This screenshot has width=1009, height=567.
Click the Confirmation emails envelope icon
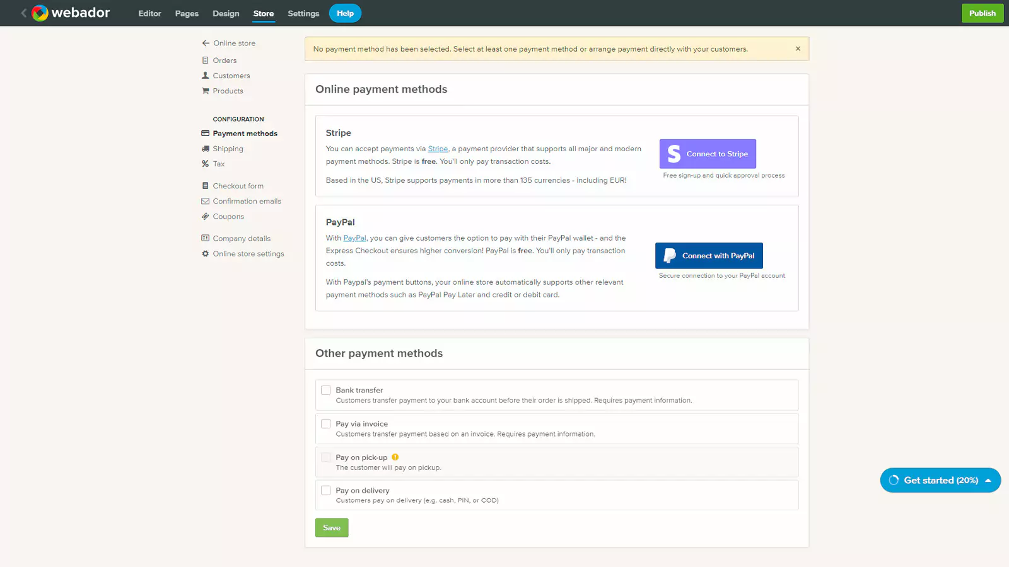[205, 201]
